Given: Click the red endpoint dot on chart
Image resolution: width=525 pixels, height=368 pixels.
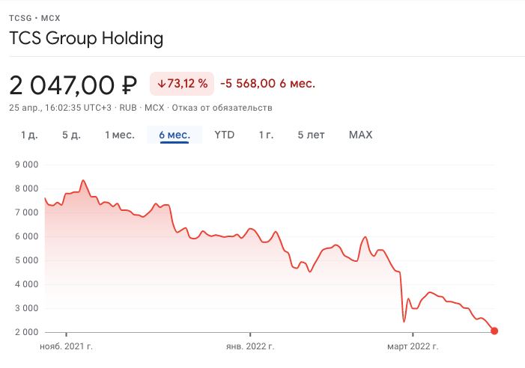Looking at the screenshot, I should 494,331.
